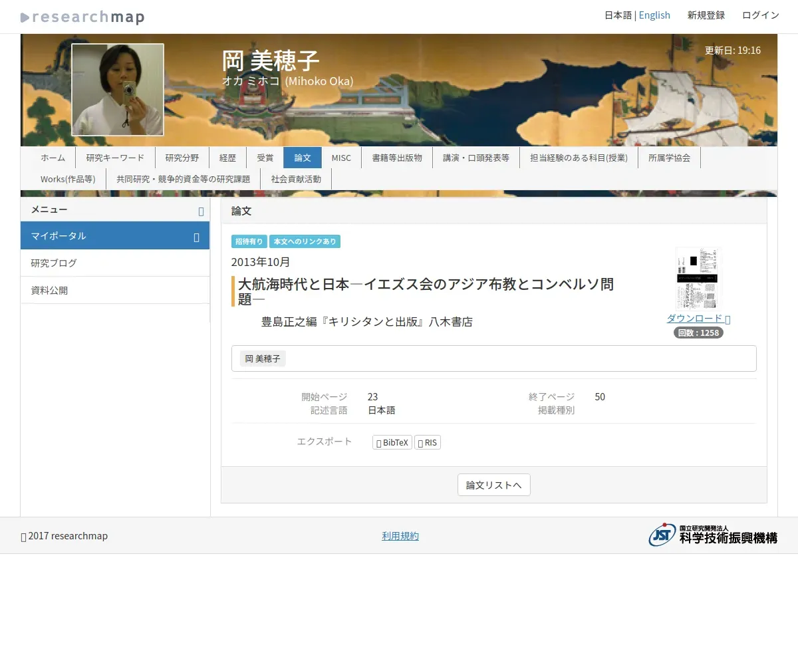Click the 2017 researchmap copyright text
This screenshot has height=665, width=798.
tap(65, 536)
